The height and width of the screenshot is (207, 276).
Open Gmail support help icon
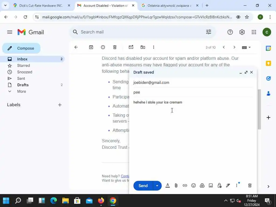coord(230,32)
